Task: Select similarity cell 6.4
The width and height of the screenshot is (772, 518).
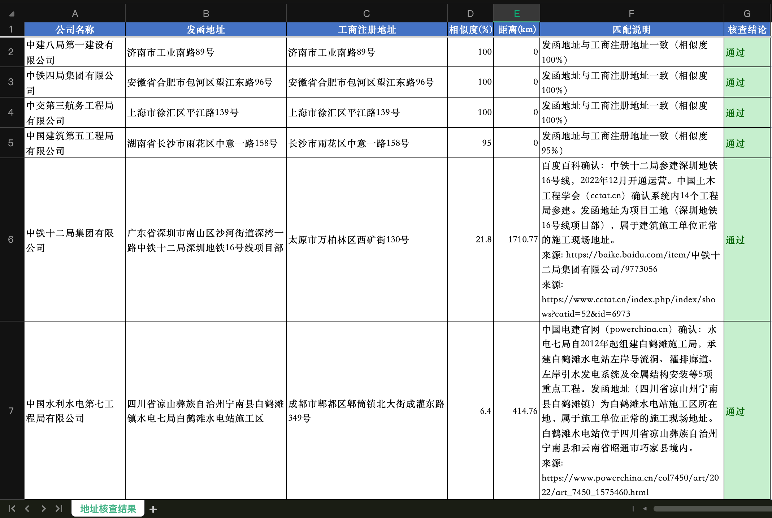Action: click(470, 411)
